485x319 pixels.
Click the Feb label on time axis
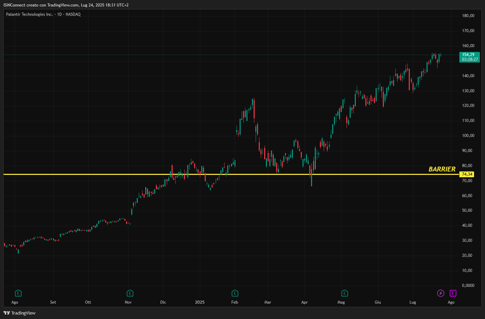click(x=234, y=302)
